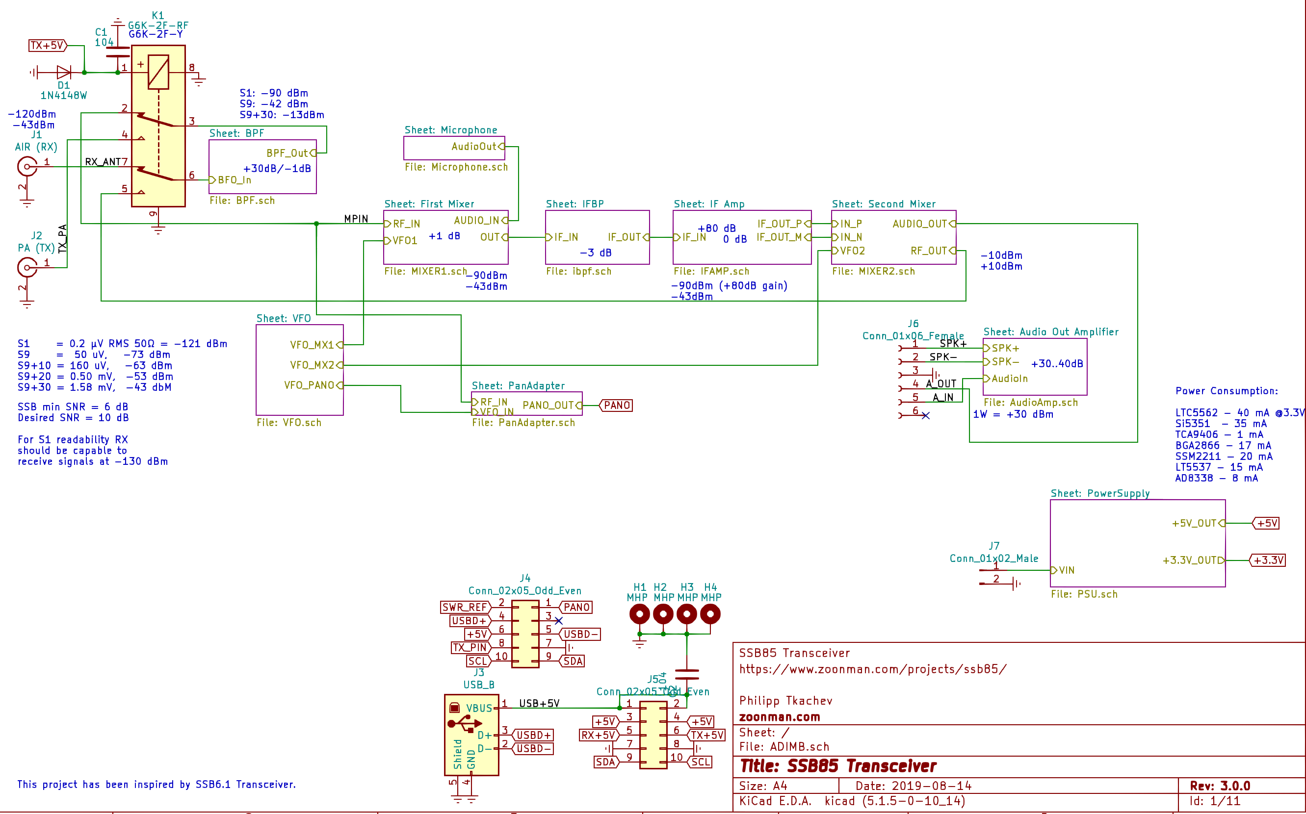Click the J1 AIR (RX) coaxial connector
This screenshot has height=814, width=1306.
coord(27,167)
